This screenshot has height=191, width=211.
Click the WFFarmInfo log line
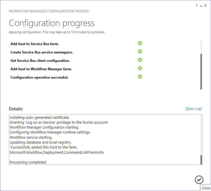57,153
